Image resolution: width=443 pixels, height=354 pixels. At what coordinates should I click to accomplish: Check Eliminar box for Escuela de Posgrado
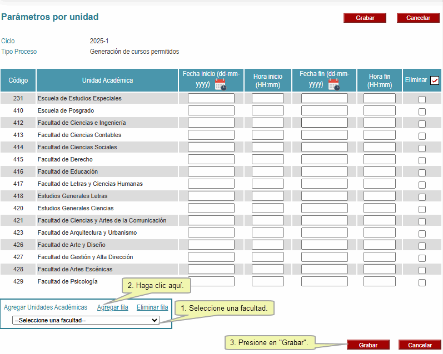coord(422,112)
